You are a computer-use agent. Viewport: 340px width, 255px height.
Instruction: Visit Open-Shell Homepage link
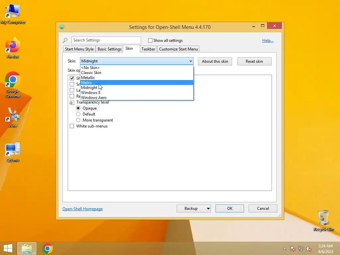click(83, 209)
